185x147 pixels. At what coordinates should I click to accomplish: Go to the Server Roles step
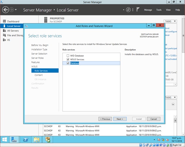[x=37, y=58]
